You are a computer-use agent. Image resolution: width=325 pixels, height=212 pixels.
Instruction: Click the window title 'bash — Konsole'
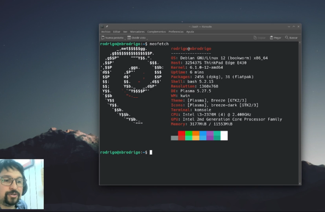(202, 27)
